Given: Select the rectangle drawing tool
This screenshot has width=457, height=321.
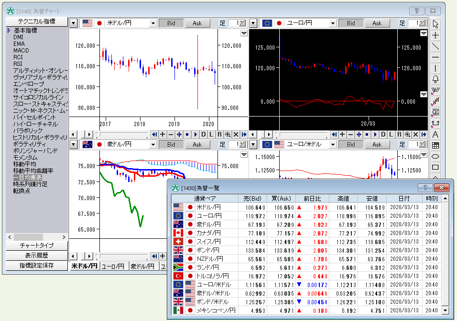Looking at the screenshot, I should pyautogui.click(x=435, y=167).
